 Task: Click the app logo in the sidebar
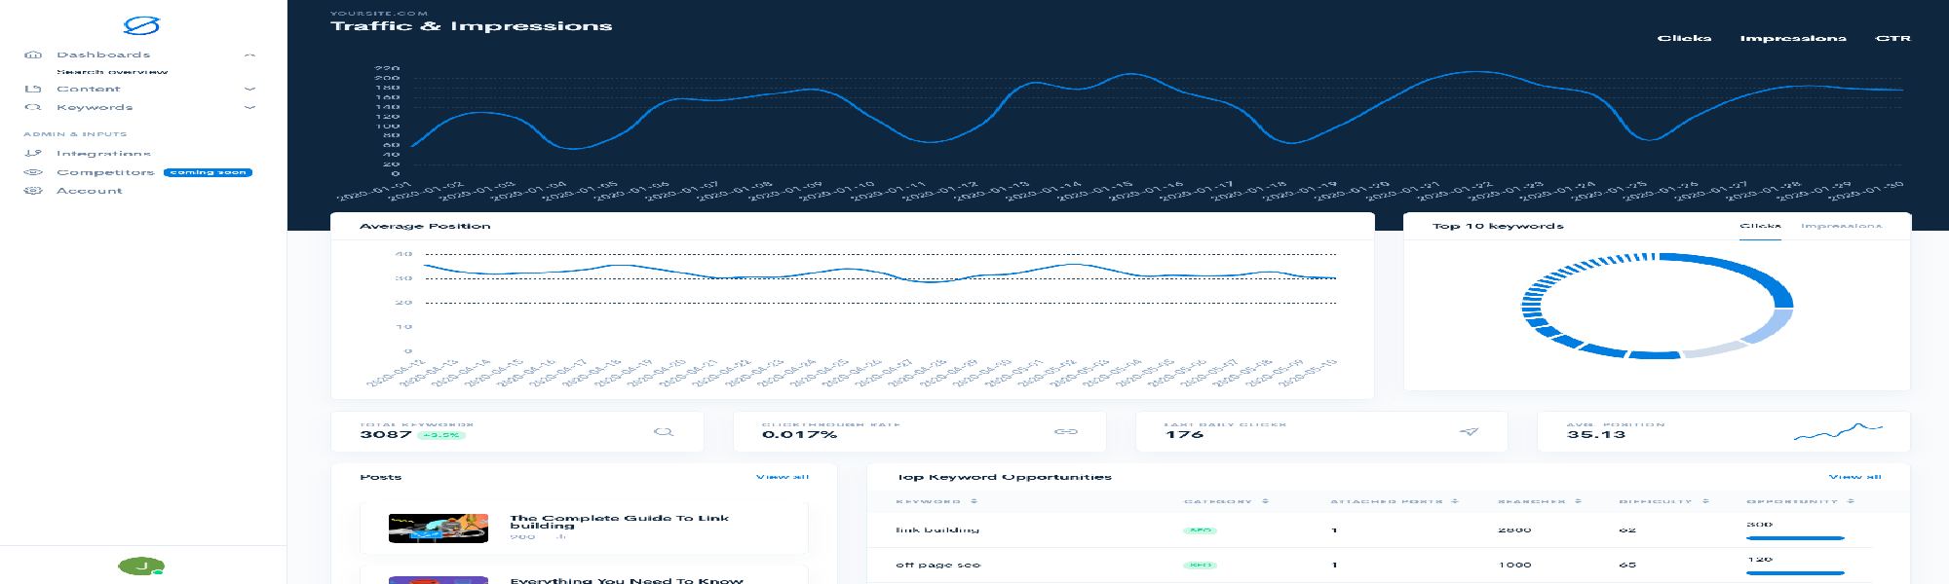(141, 25)
